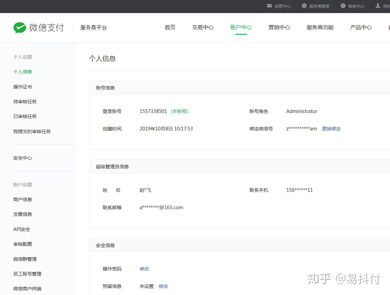Click the 更换绑定 link
This screenshot has height=295, width=390.
331,129
